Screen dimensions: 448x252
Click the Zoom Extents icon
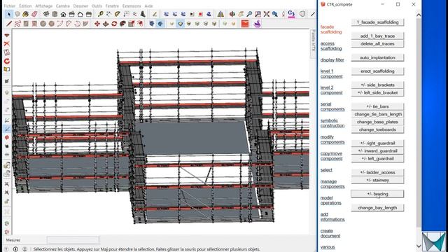pos(267,14)
